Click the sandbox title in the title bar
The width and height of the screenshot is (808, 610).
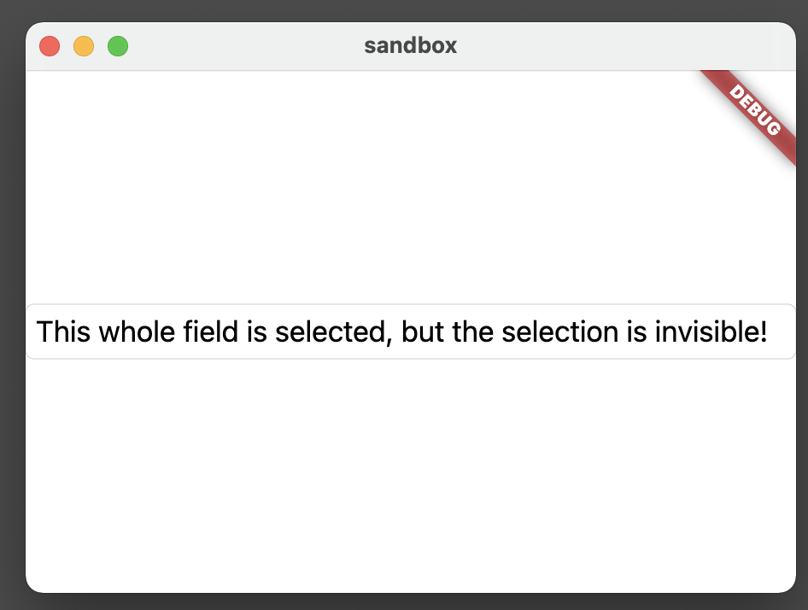(410, 46)
